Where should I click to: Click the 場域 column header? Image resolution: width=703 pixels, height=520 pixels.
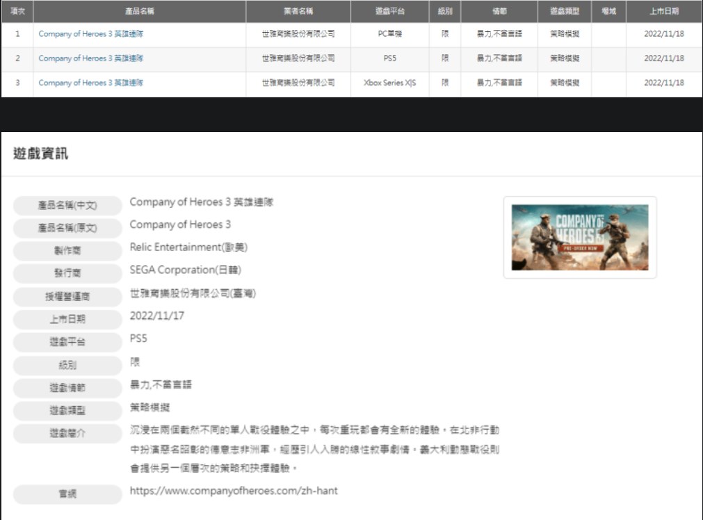(x=608, y=11)
